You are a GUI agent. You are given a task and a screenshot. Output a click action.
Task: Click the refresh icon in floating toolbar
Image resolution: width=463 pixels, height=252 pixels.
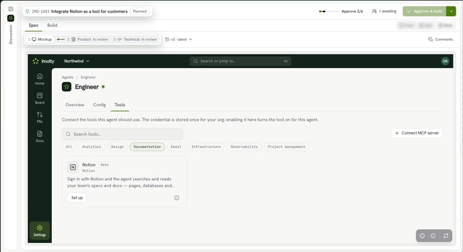coord(446,236)
